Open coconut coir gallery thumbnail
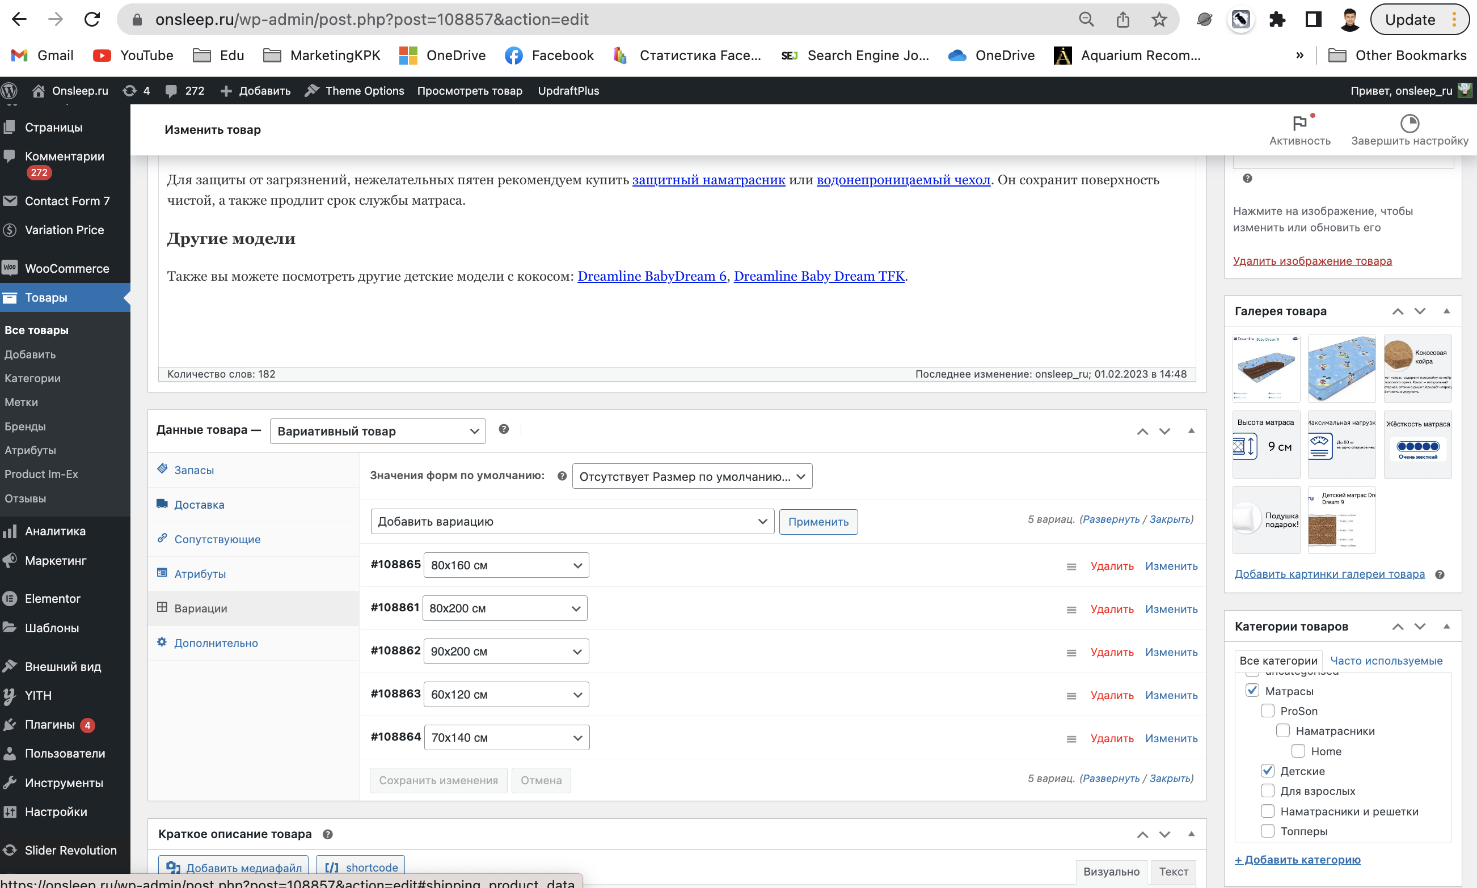The width and height of the screenshot is (1477, 888). pos(1417,369)
